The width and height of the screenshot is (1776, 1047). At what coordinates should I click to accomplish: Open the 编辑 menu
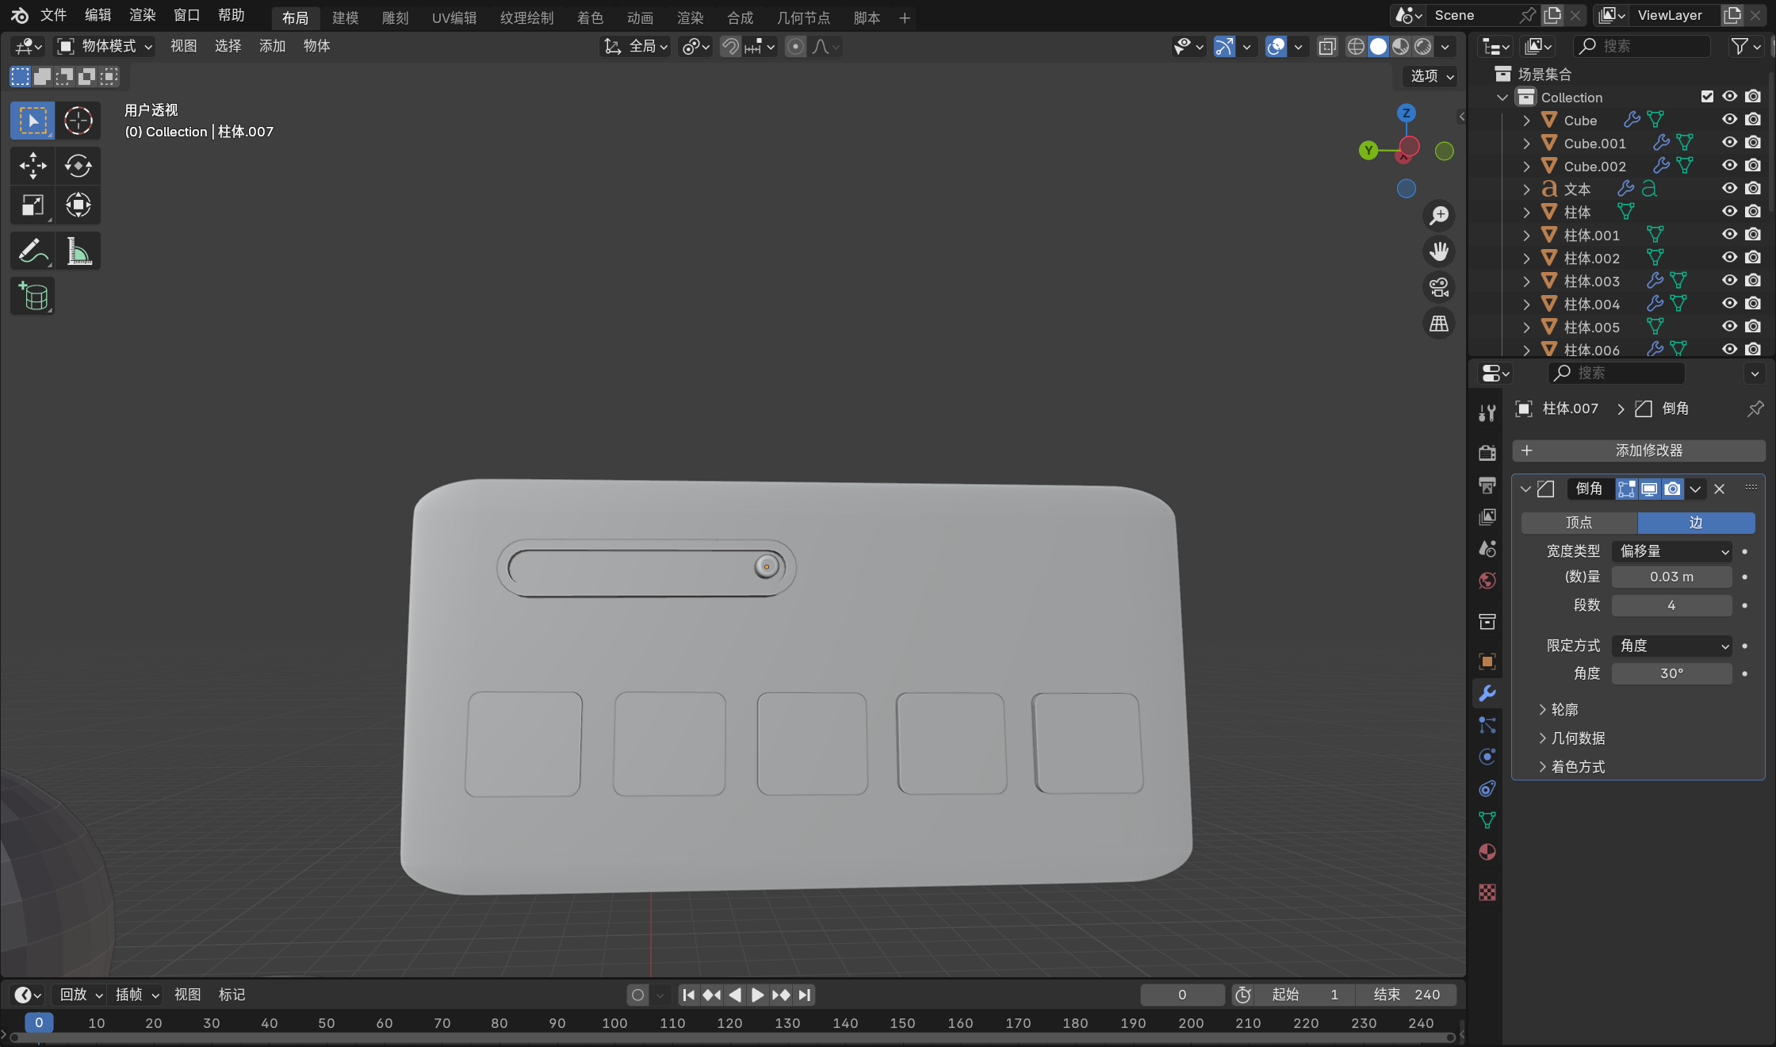[x=98, y=15]
